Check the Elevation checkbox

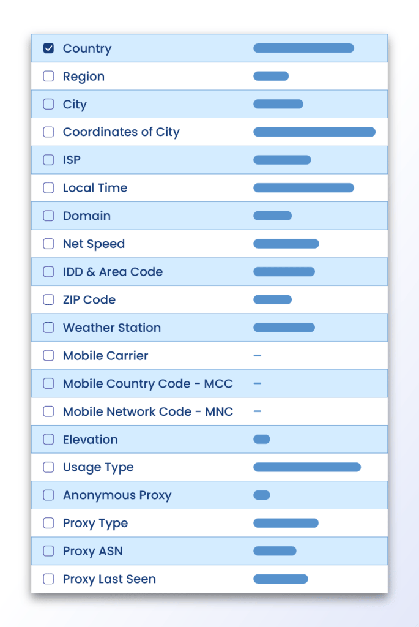48,440
